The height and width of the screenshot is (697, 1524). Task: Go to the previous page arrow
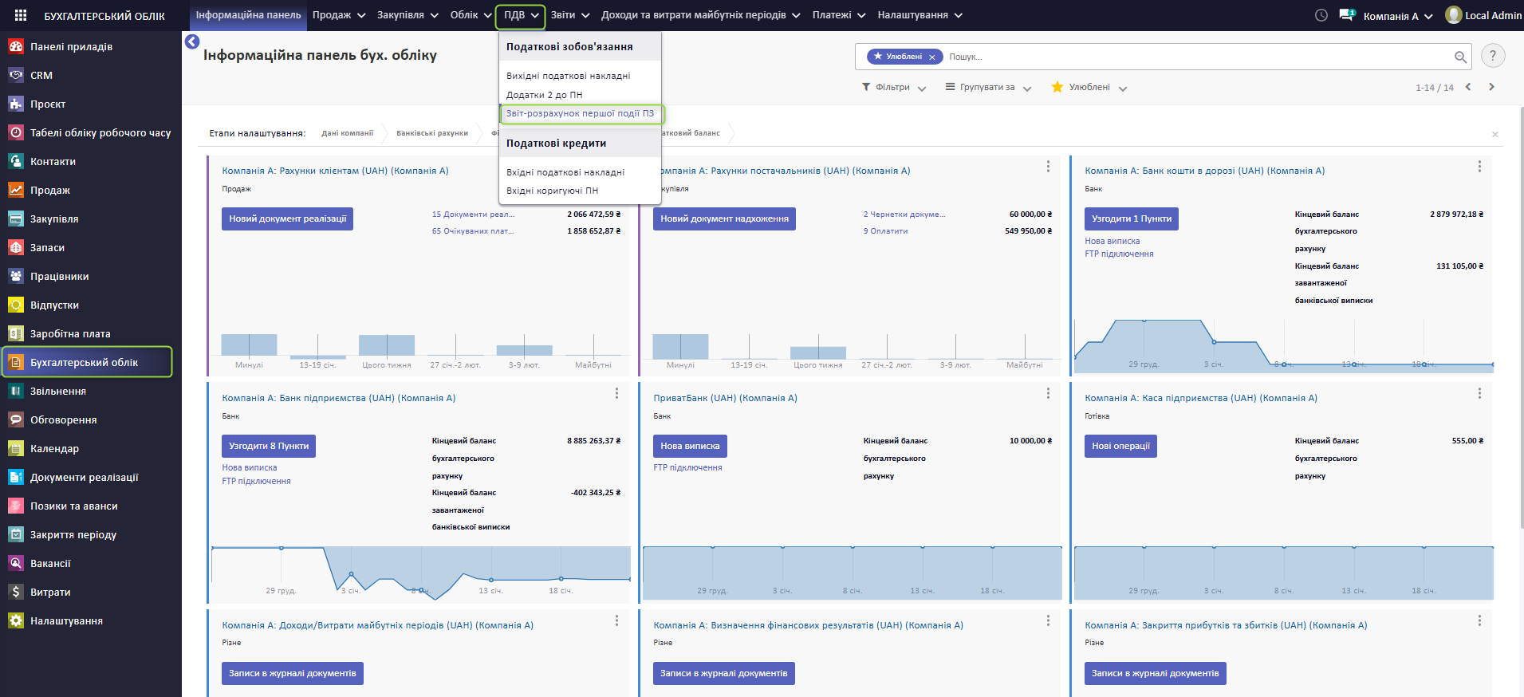(x=1468, y=87)
